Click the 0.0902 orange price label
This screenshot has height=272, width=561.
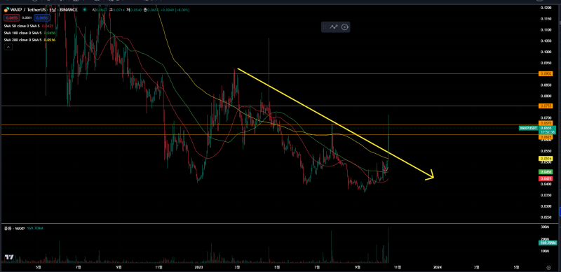[546, 74]
